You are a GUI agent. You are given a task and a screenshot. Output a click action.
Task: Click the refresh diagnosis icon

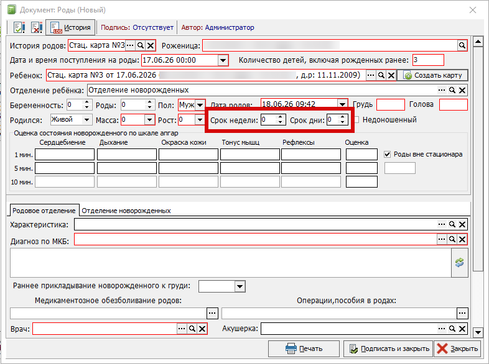[460, 263]
